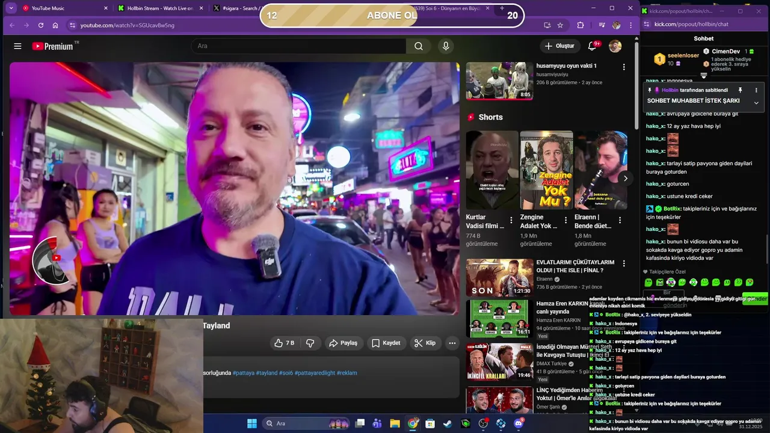
Task: Close the YouTube Music tab
Action: pos(106,8)
